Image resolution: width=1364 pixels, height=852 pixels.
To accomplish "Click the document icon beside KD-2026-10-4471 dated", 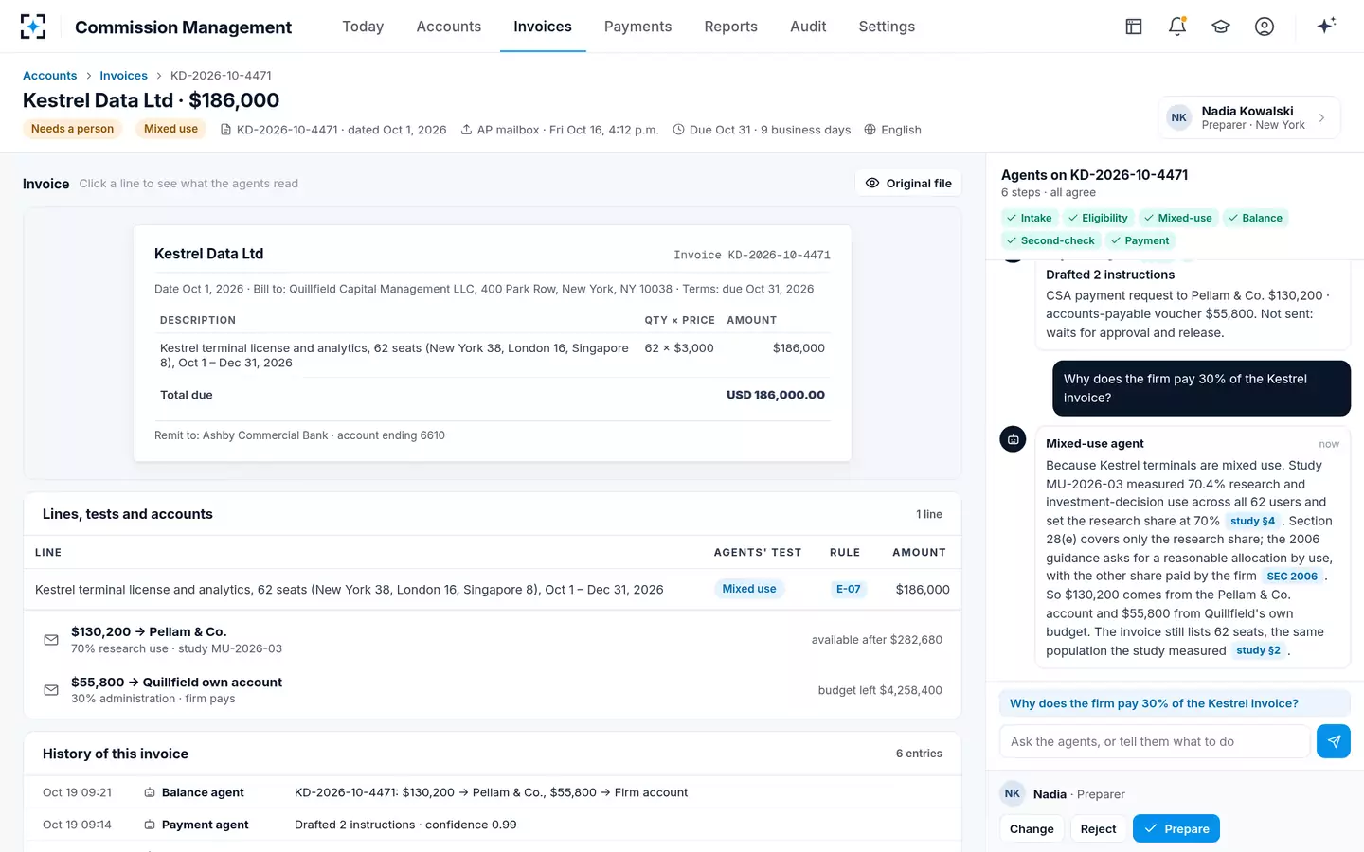I will (225, 130).
